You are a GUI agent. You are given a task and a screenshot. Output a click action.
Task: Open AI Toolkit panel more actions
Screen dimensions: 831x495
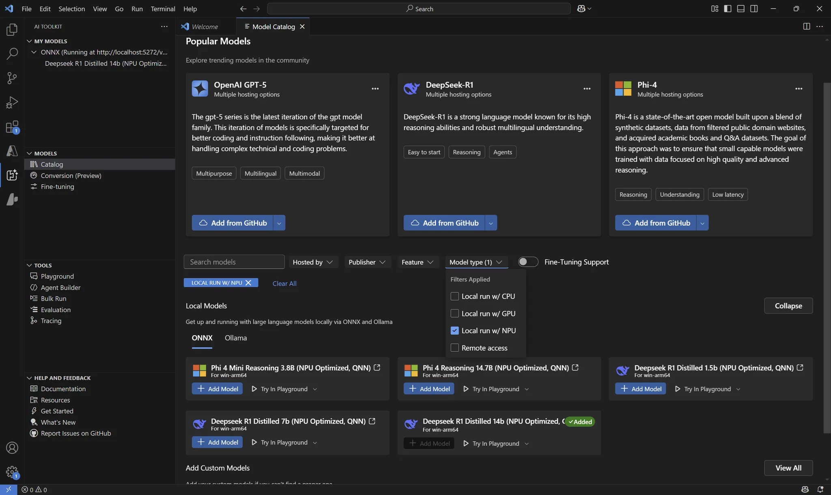pos(164,26)
